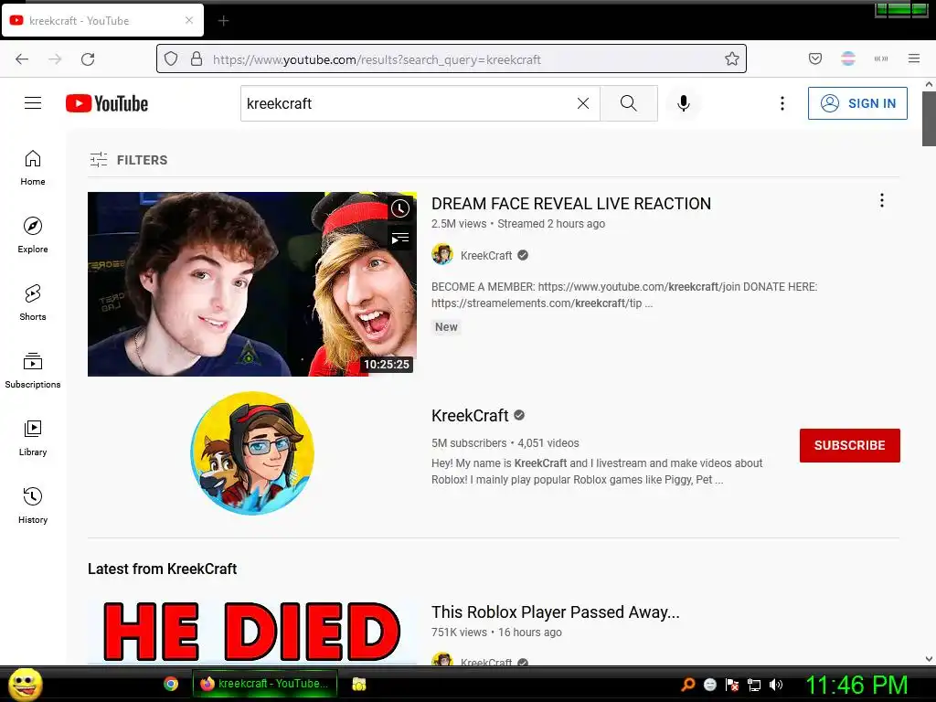Click the tray search magnifier icon
The width and height of the screenshot is (936, 702).
[x=688, y=685]
